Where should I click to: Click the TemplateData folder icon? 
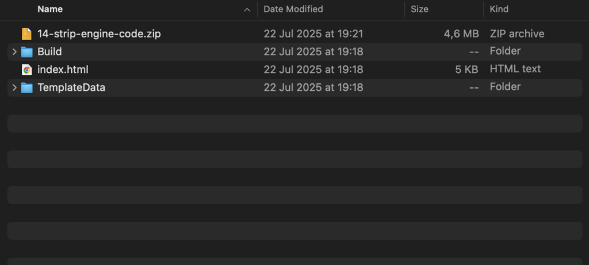coord(26,87)
